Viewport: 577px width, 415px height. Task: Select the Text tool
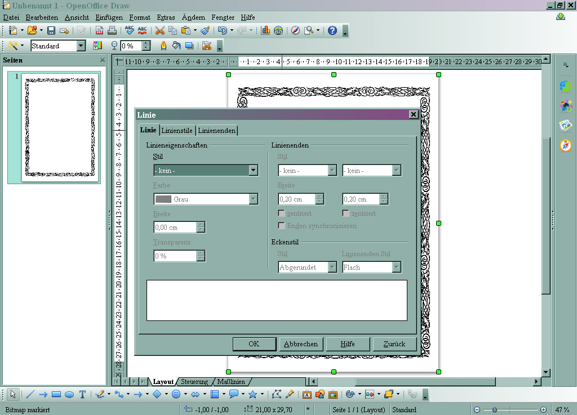coord(82,394)
